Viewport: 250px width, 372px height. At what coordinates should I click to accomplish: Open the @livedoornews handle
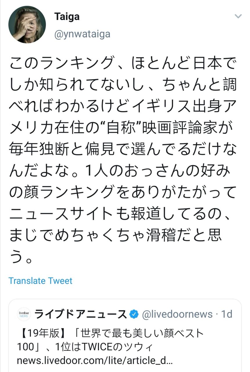(177, 314)
